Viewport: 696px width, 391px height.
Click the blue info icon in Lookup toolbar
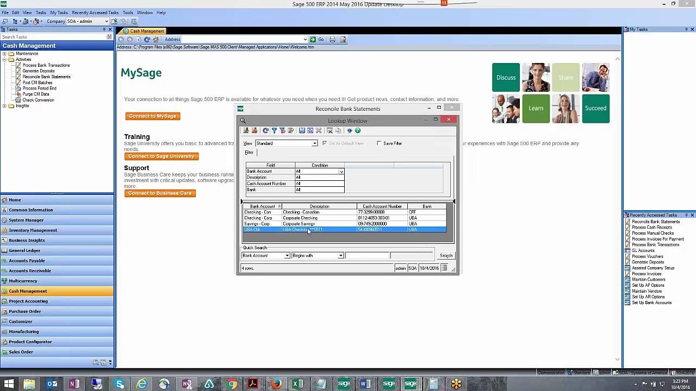(350, 130)
